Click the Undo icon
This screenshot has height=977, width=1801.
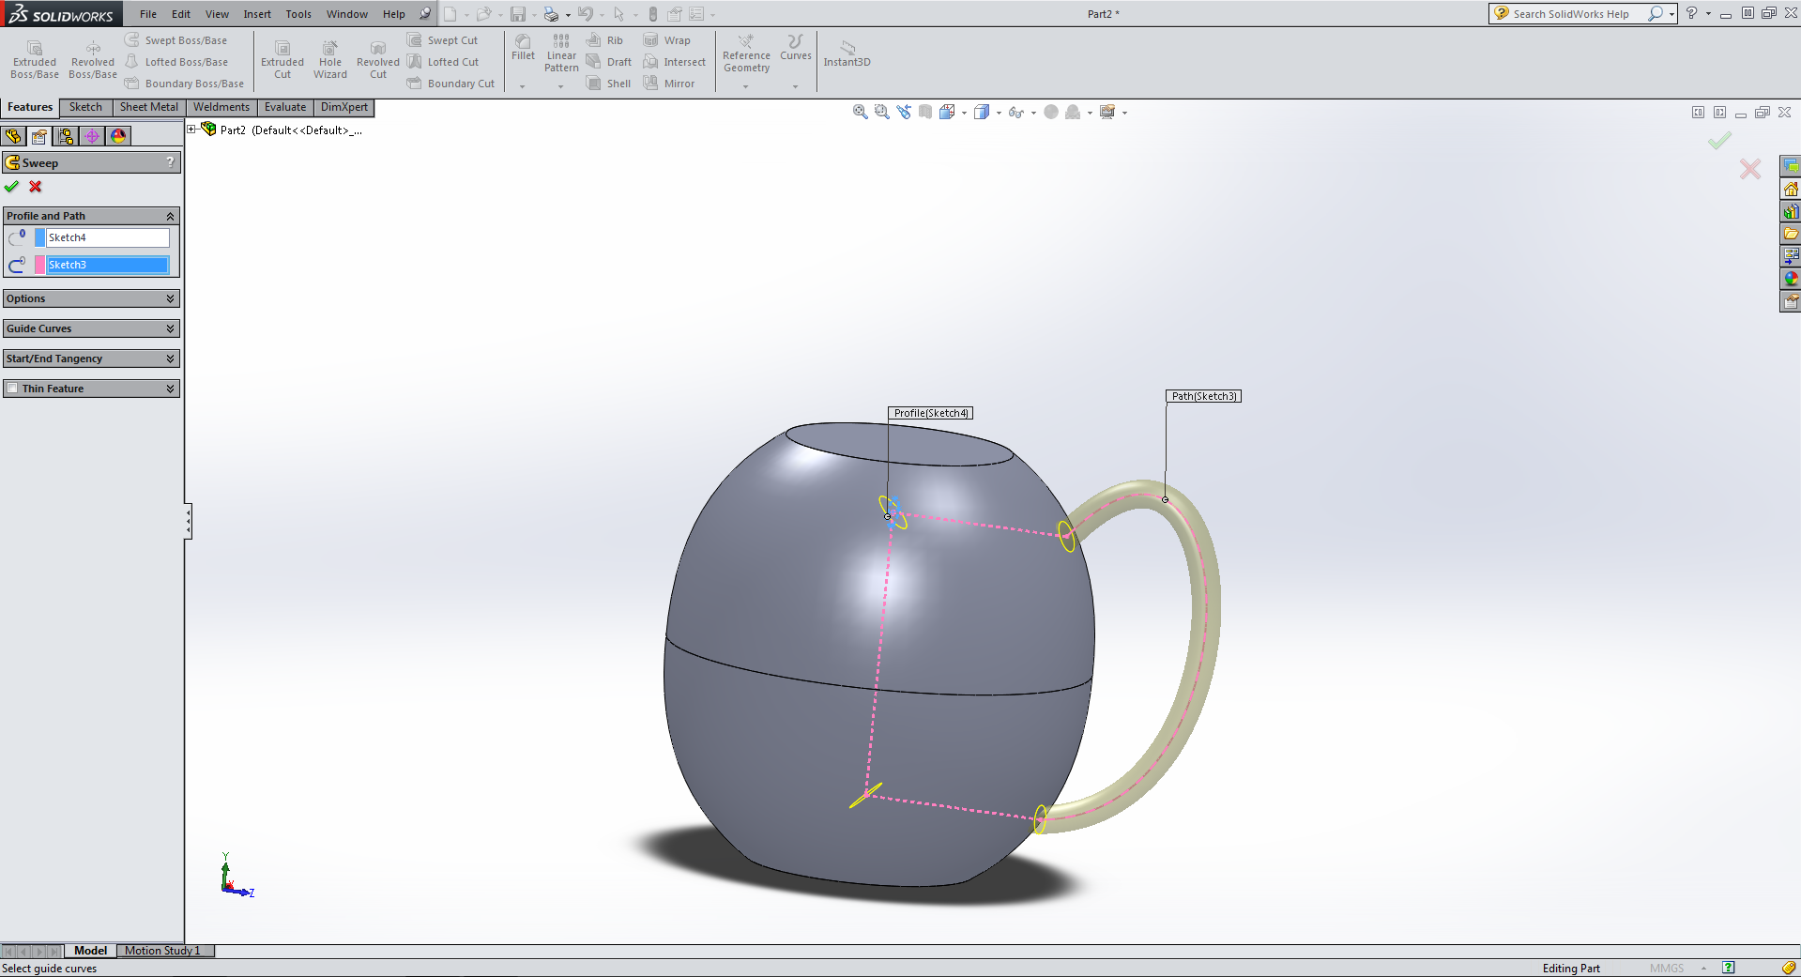(586, 14)
